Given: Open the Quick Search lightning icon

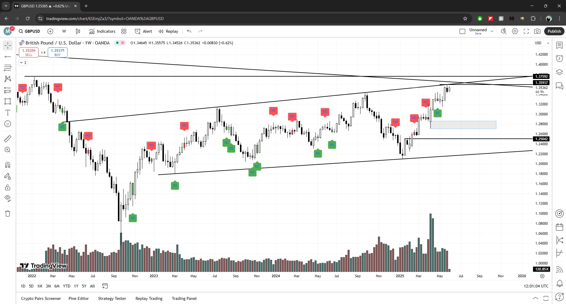Looking at the screenshot, I should click(504, 31).
